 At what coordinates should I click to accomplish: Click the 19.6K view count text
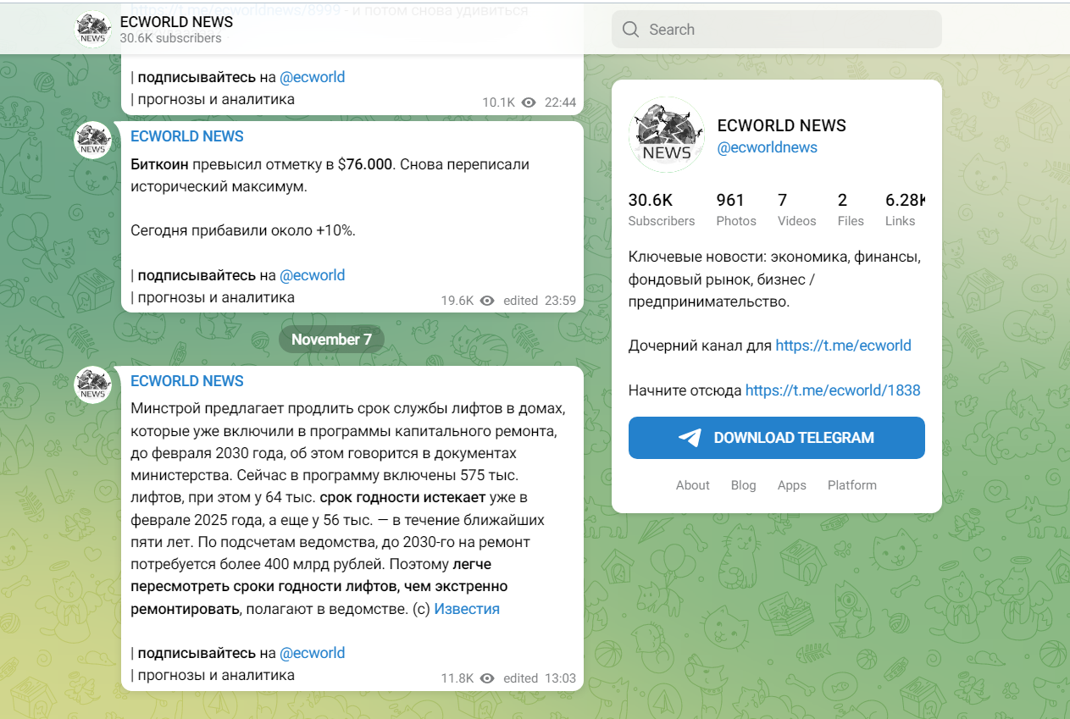click(x=457, y=301)
